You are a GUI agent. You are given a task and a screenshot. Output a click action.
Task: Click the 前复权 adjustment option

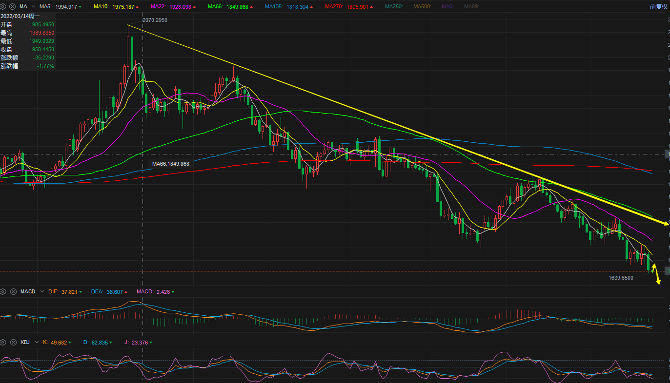pyautogui.click(x=658, y=7)
